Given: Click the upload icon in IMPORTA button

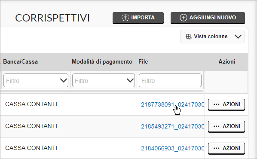Looking at the screenshot, I should [125, 18].
